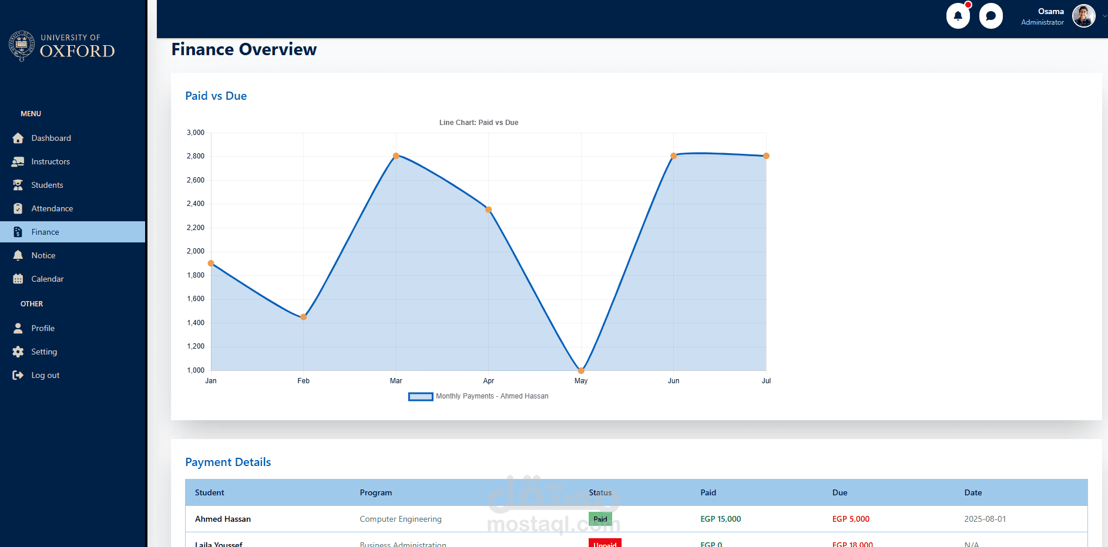Click the Attendance clipboard icon
Viewport: 1108px width, 547px height.
(18, 208)
